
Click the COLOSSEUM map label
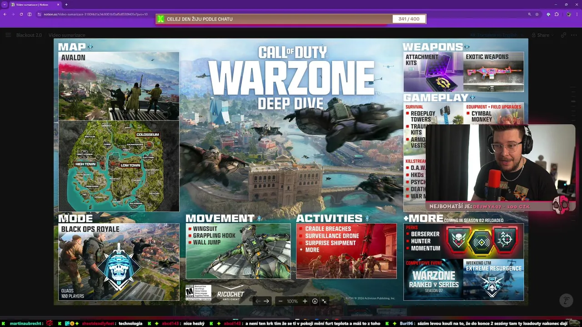point(148,135)
